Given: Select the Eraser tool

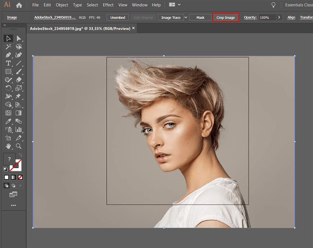Looking at the screenshot, I should pyautogui.click(x=19, y=80).
